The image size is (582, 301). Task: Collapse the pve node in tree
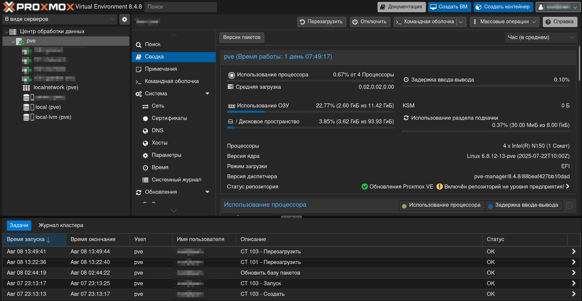(13, 41)
